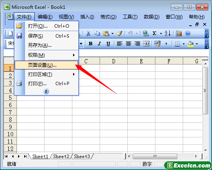Click the AutoSum sigma icon
This screenshot has width=212, height=170.
(154, 33)
